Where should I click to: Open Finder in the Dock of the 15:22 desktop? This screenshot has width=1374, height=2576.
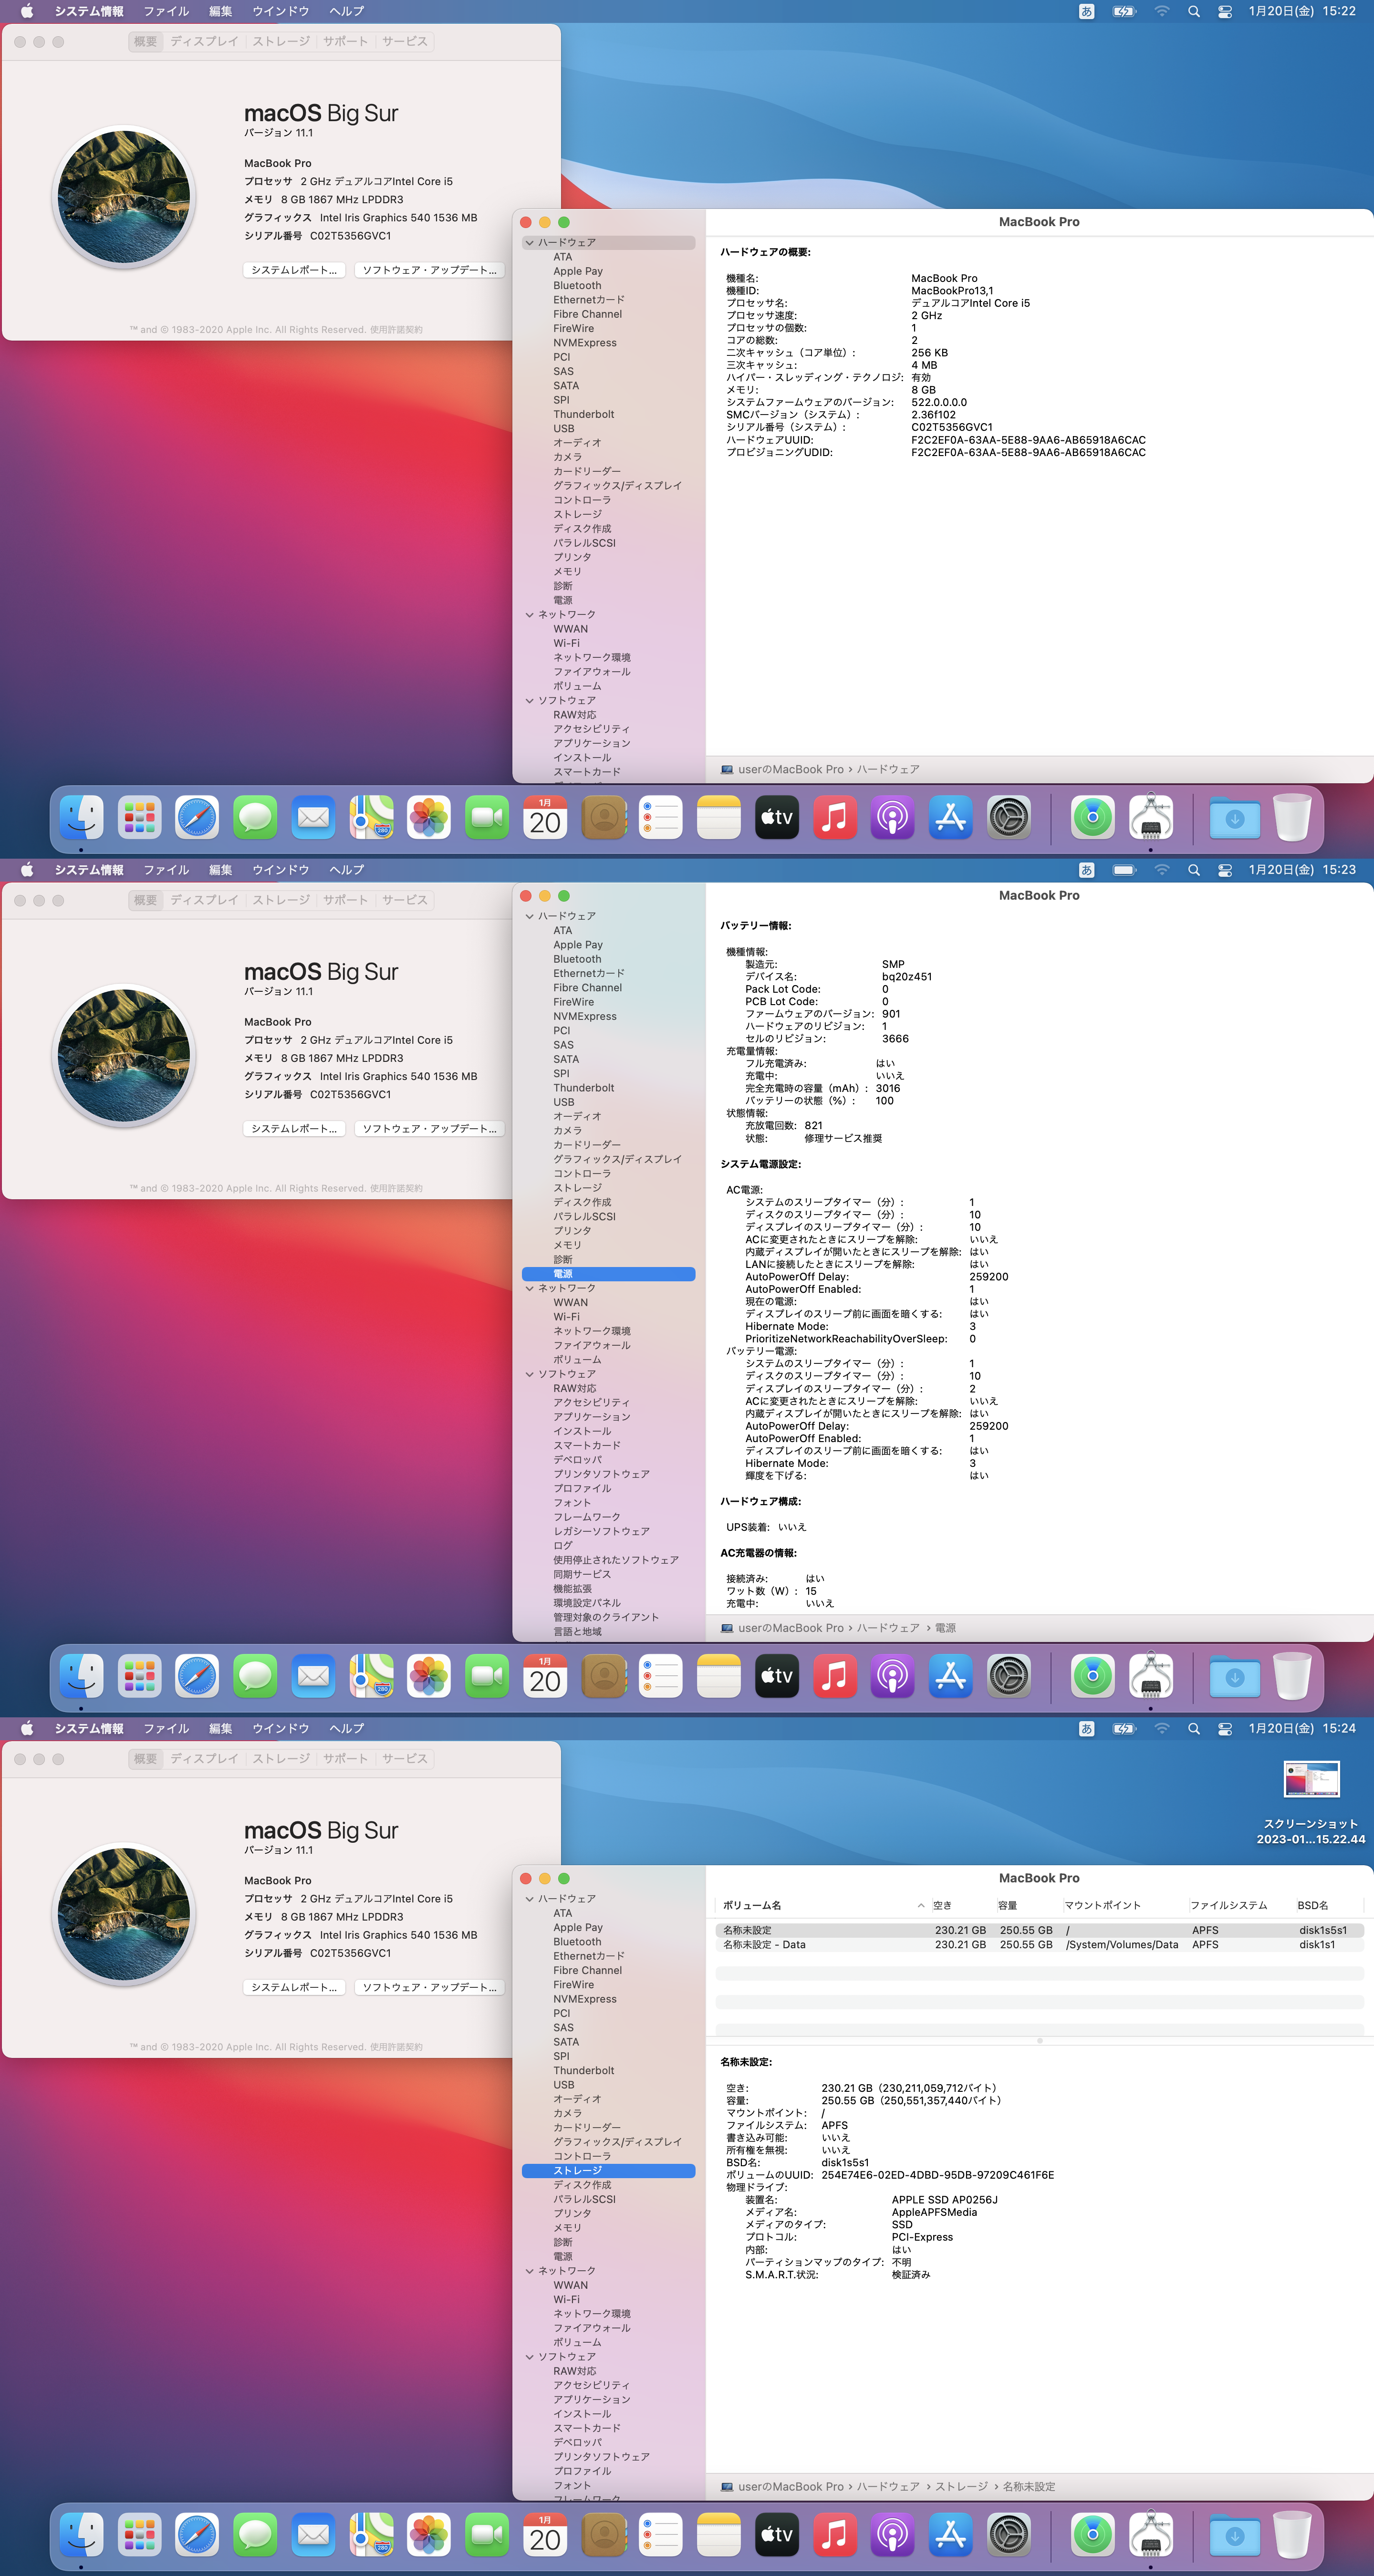(x=81, y=818)
